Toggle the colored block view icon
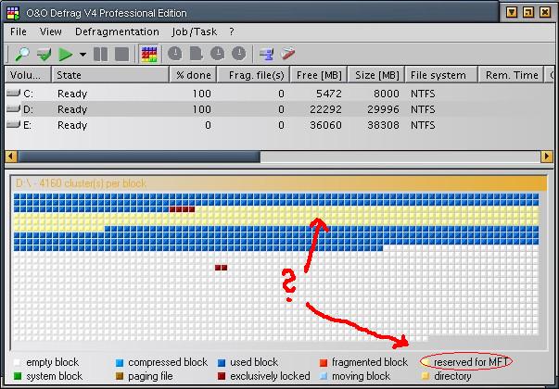This screenshot has width=559, height=389. (x=149, y=54)
